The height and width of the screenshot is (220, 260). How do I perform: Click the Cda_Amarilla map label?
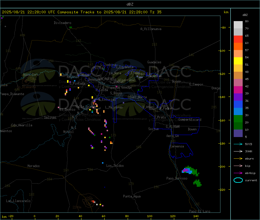(22, 125)
